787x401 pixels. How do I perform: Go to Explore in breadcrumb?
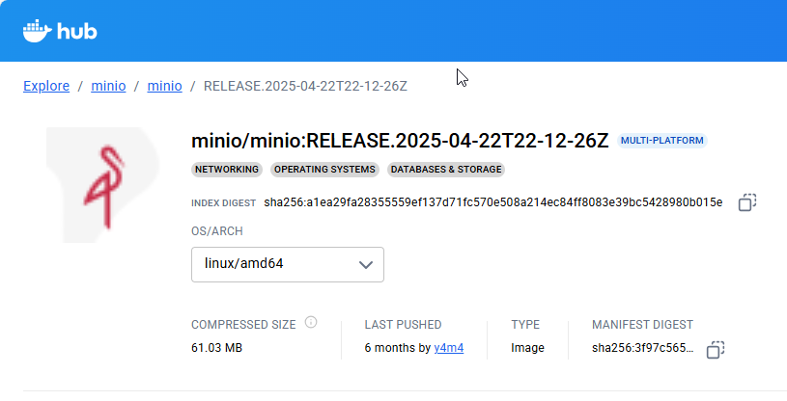[x=46, y=86]
